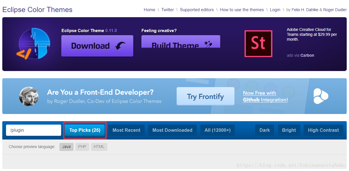Filter by Bright themes
Screen dimensions: 349x171
pyautogui.click(x=289, y=130)
